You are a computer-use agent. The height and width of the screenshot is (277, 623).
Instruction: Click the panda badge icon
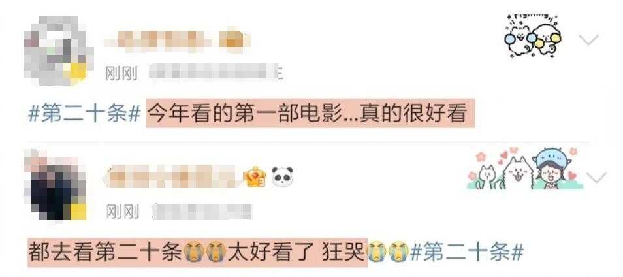point(283,177)
